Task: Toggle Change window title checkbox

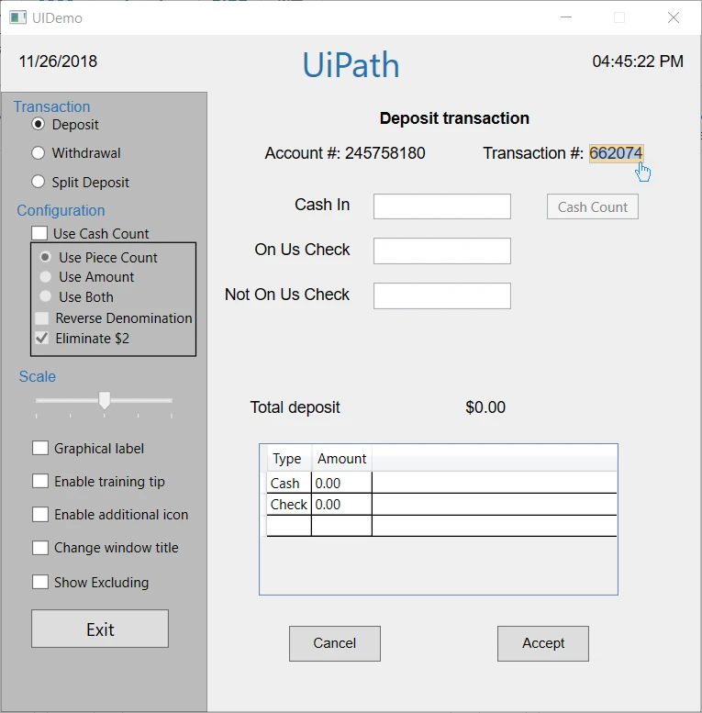Action: [x=40, y=548]
